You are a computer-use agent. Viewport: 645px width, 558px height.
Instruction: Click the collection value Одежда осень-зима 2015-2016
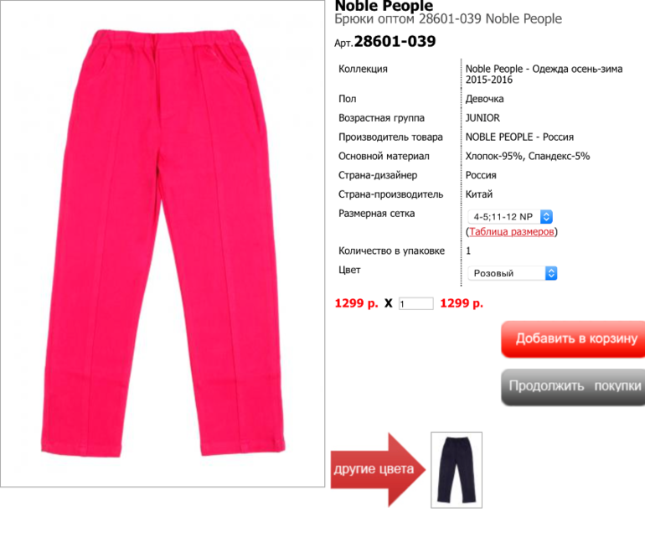pyautogui.click(x=544, y=74)
